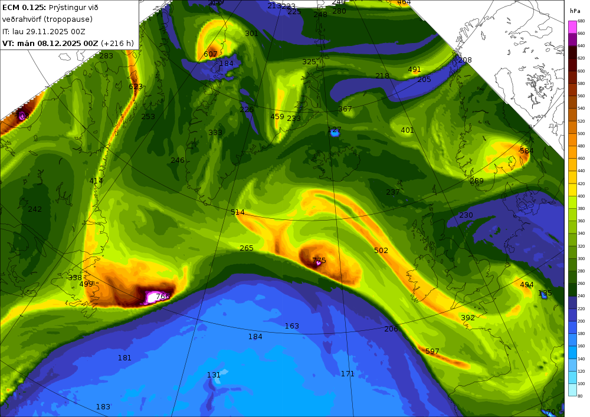The width and height of the screenshot is (590, 417).
Task: Click the 494 value label
Action: (526, 285)
